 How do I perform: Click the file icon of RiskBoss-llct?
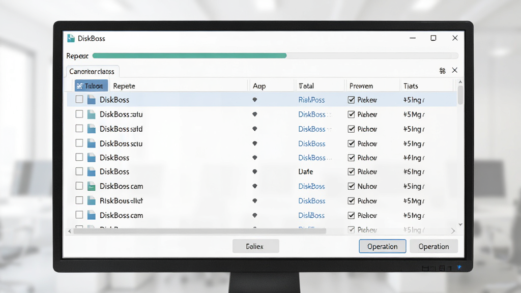click(92, 200)
